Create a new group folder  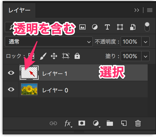point(110,123)
